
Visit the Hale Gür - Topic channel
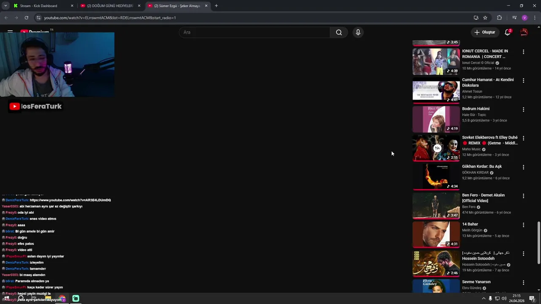(x=474, y=115)
